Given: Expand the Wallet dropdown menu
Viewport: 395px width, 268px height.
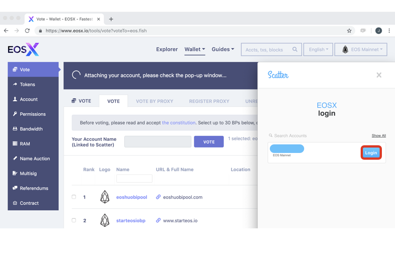Looking at the screenshot, I should coord(195,49).
